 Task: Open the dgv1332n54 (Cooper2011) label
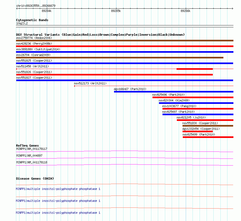(201, 129)
